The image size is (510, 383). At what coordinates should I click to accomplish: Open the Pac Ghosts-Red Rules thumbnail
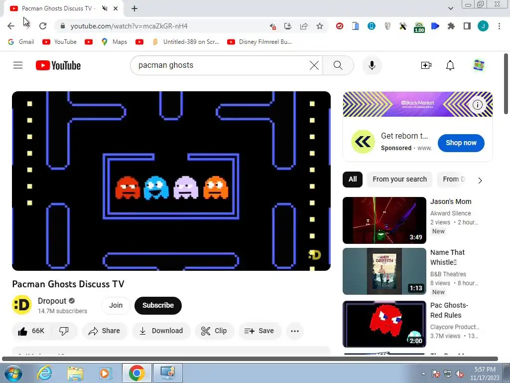tap(384, 324)
